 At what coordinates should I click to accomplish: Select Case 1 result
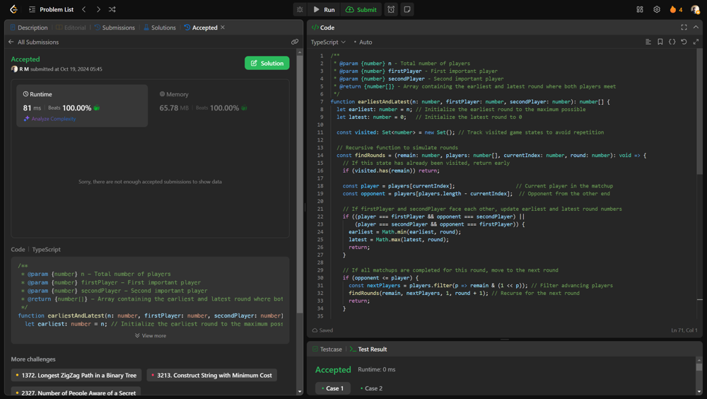[333, 388]
